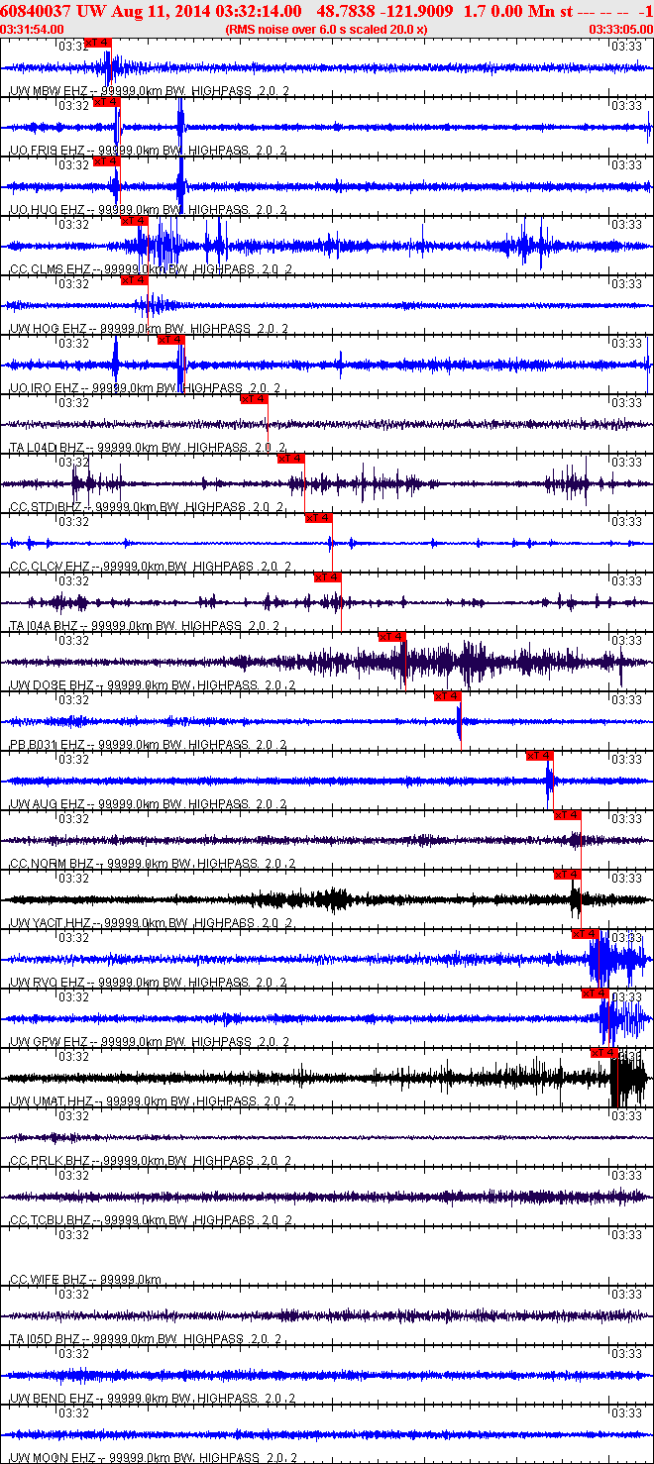Click the RMS noise scaling note
654x1464 pixels.
point(327,29)
